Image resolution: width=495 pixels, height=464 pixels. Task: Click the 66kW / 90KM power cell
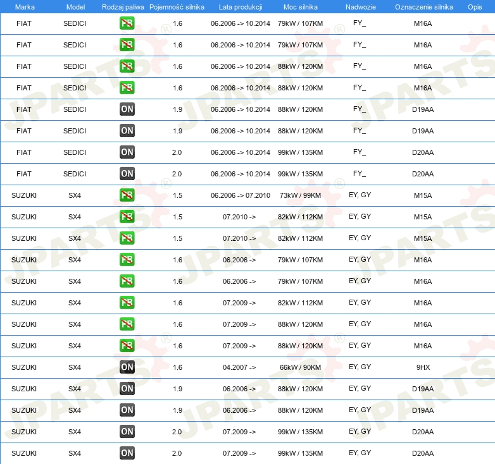pyautogui.click(x=300, y=367)
